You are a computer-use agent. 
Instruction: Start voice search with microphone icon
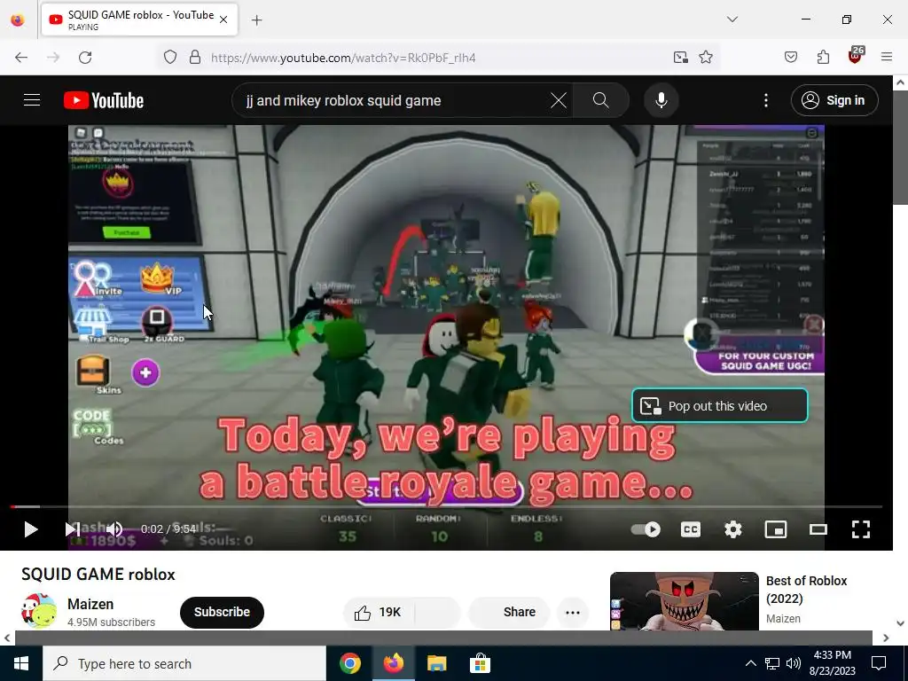coord(661,100)
